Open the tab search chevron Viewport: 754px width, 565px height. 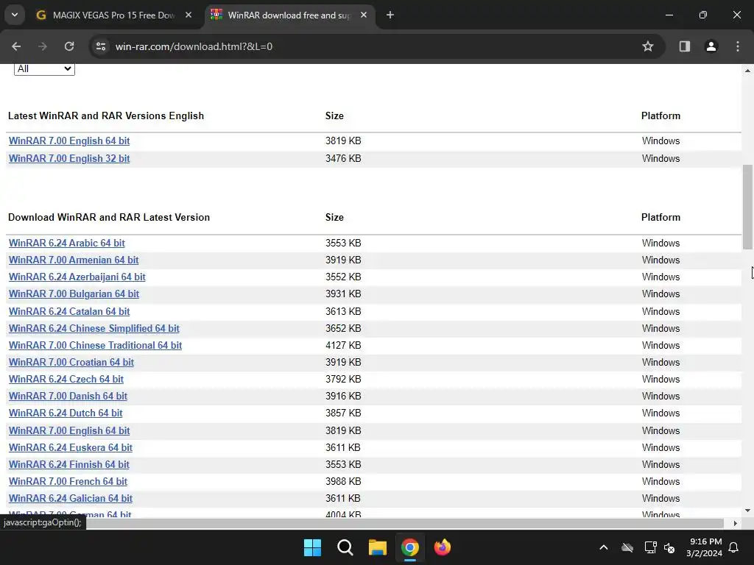[x=15, y=15]
